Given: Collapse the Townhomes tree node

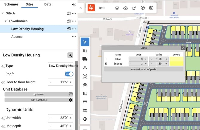Looking at the screenshot, I should [x=5, y=21].
